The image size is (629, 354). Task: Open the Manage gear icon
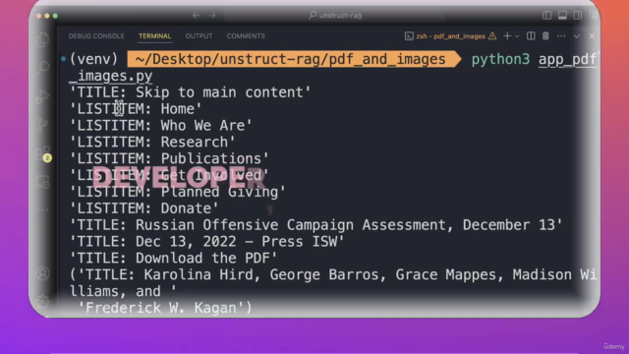click(x=43, y=301)
